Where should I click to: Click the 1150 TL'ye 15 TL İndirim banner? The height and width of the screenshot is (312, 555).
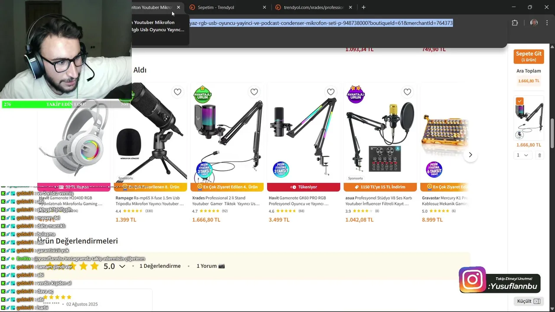click(380, 187)
